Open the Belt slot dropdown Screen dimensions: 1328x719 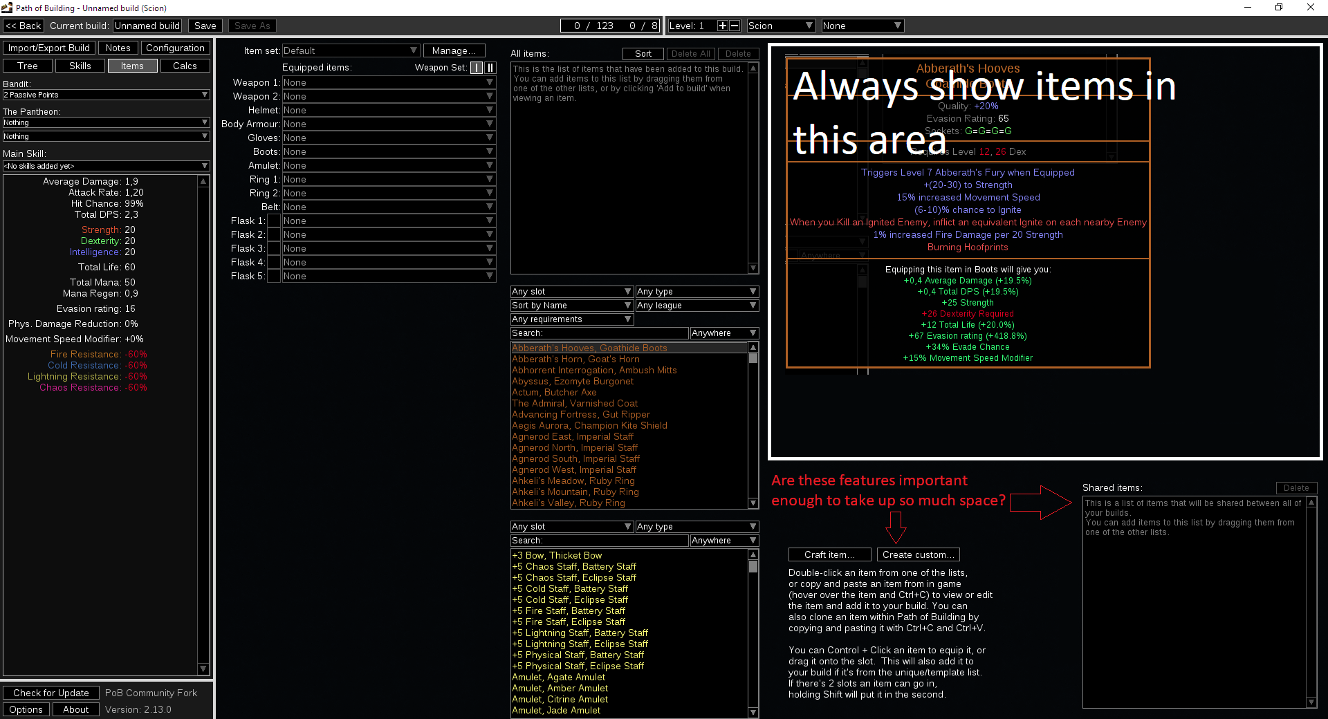[x=389, y=207]
